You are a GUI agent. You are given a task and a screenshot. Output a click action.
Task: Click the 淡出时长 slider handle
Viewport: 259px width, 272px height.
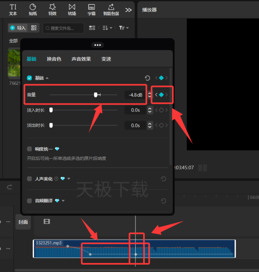51,125
